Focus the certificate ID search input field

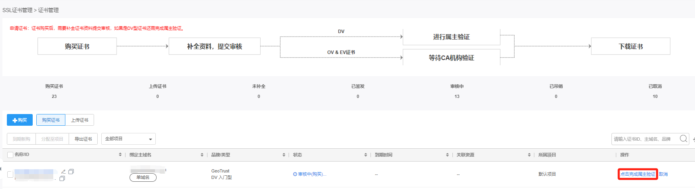click(x=644, y=139)
